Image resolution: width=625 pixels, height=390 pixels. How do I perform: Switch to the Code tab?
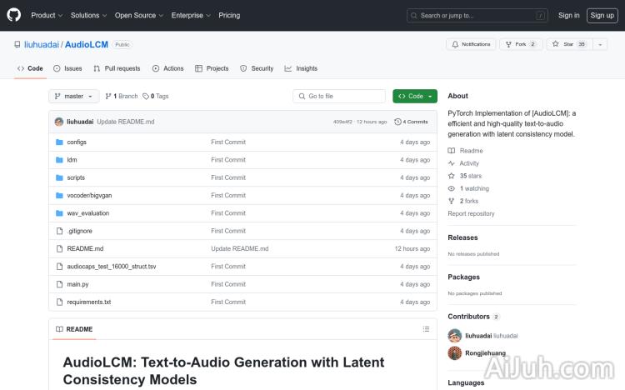(x=30, y=68)
